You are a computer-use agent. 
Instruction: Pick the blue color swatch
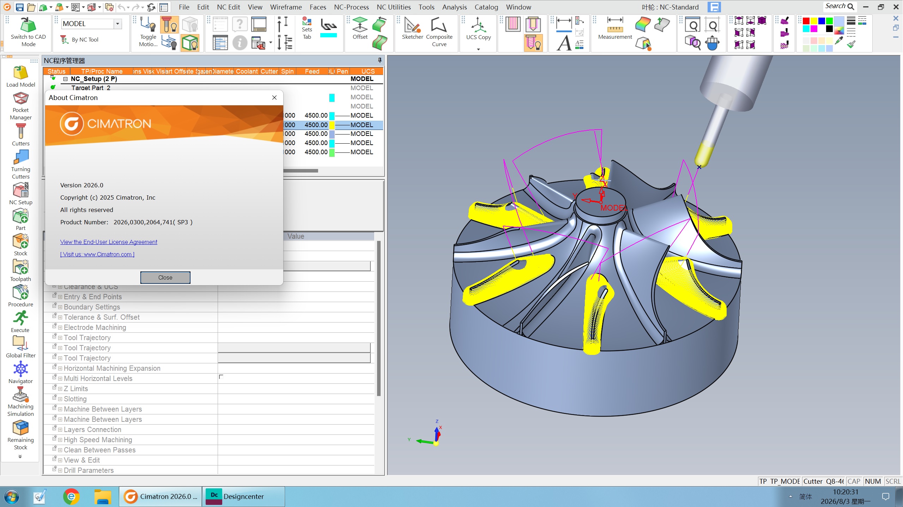pos(822,21)
